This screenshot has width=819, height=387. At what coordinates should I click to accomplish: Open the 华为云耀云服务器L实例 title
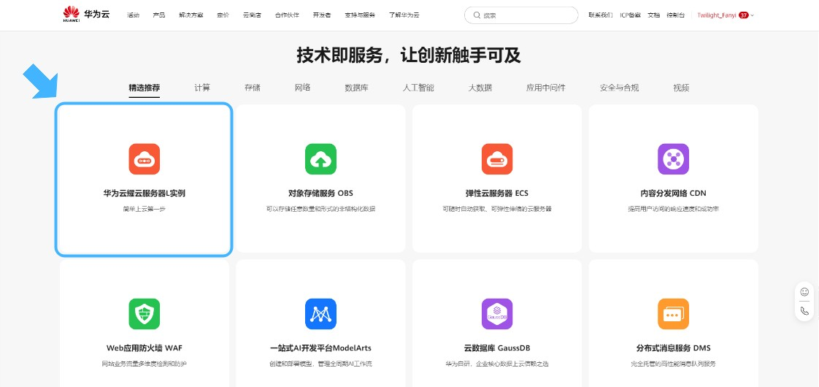(144, 193)
